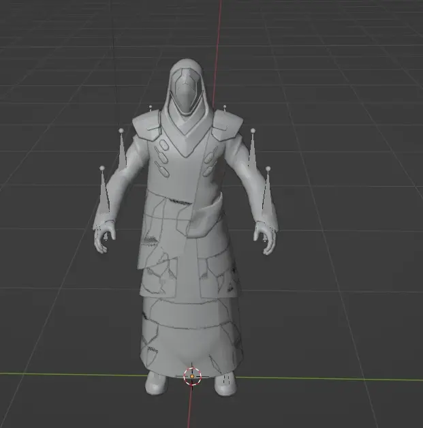Viewport: 423px width, 428px height.
Task: Click the character's foot on the right side
Action: pyautogui.click(x=225, y=383)
